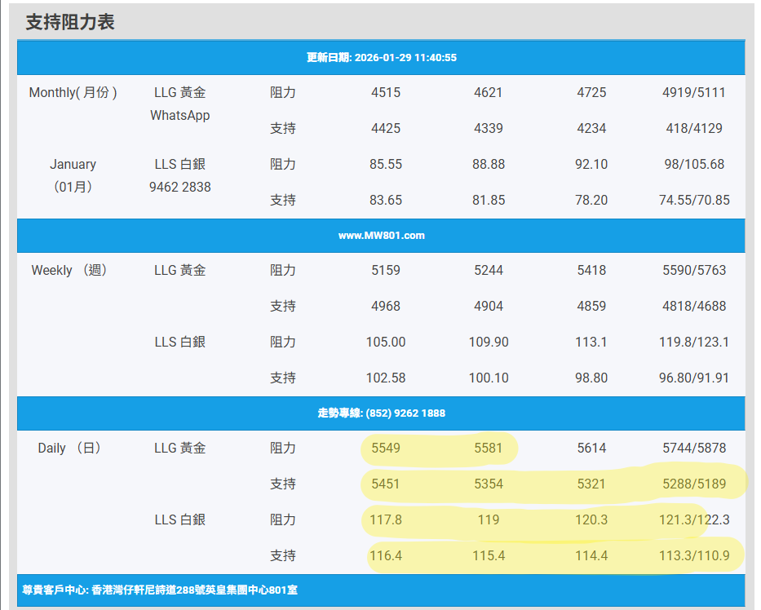Click unhighlighted daily gold resistance 5614
Image resolution: width=761 pixels, height=610 pixels.
coord(591,449)
